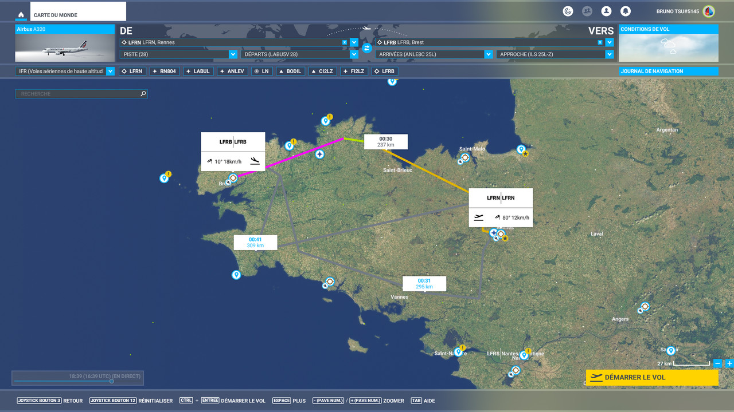Select the RN804 waypoint chip

[165, 72]
